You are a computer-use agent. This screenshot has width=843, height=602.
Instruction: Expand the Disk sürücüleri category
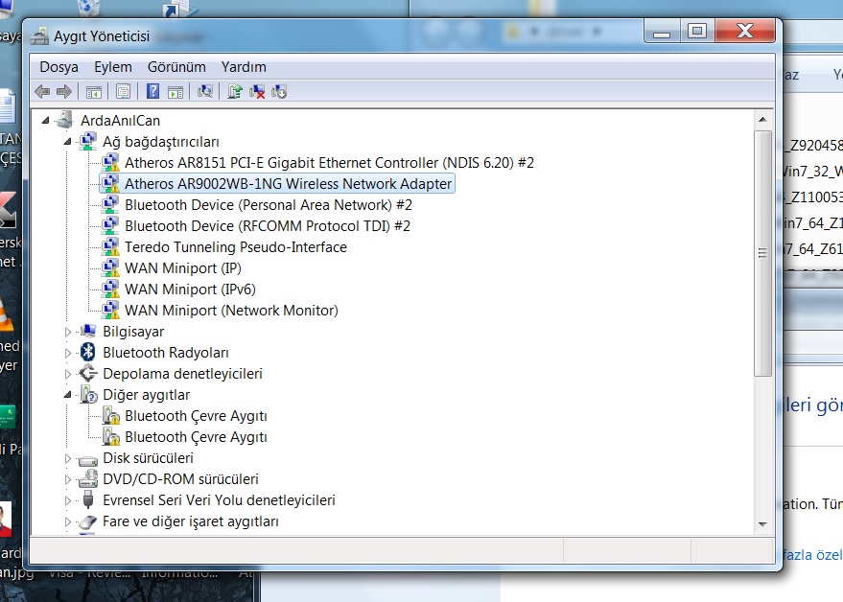tap(68, 458)
